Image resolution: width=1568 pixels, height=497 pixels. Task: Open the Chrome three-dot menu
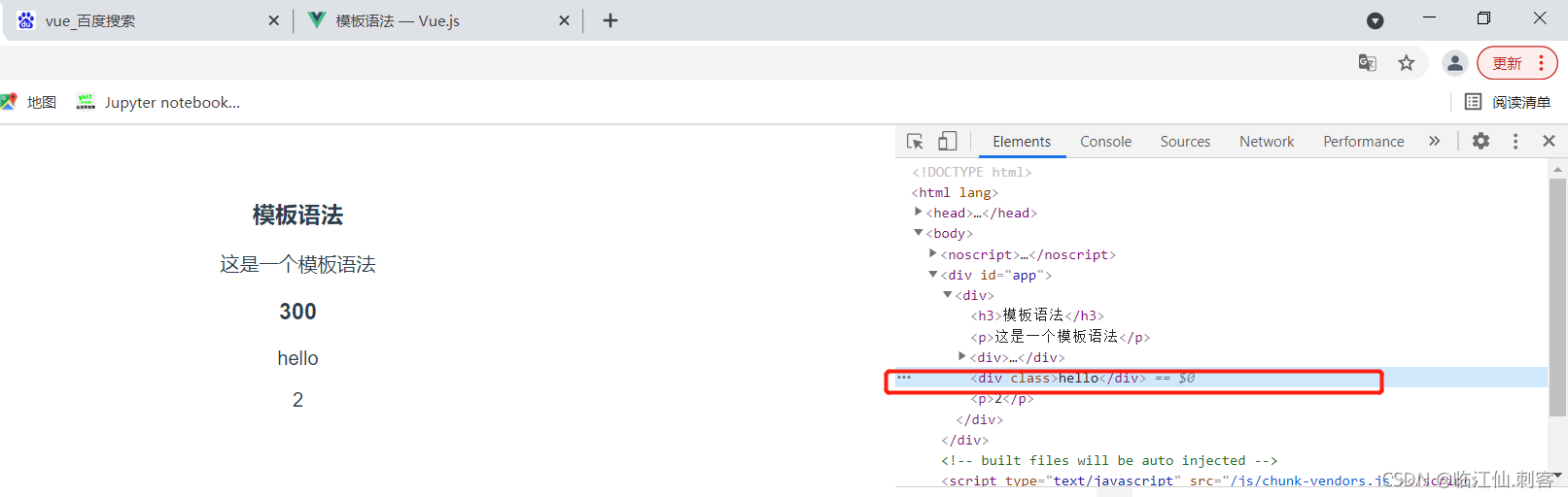point(1542,63)
